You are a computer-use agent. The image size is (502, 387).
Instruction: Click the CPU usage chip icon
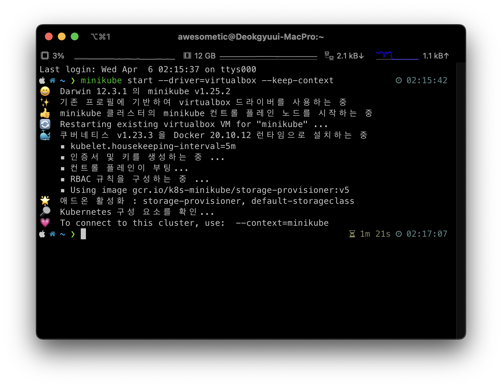45,55
